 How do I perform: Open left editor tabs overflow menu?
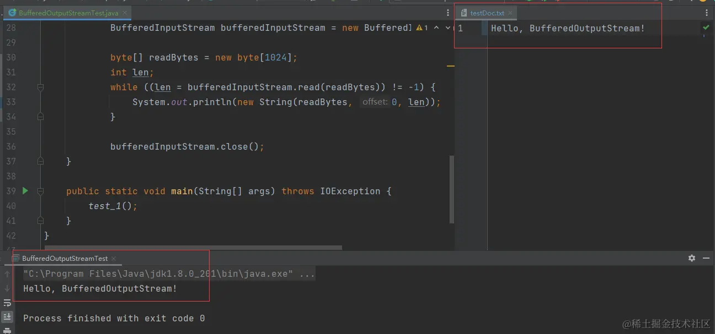[448, 13]
